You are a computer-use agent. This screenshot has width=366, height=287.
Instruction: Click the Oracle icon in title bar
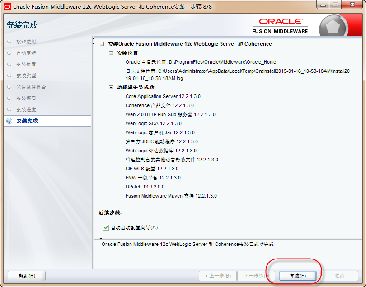7,7
